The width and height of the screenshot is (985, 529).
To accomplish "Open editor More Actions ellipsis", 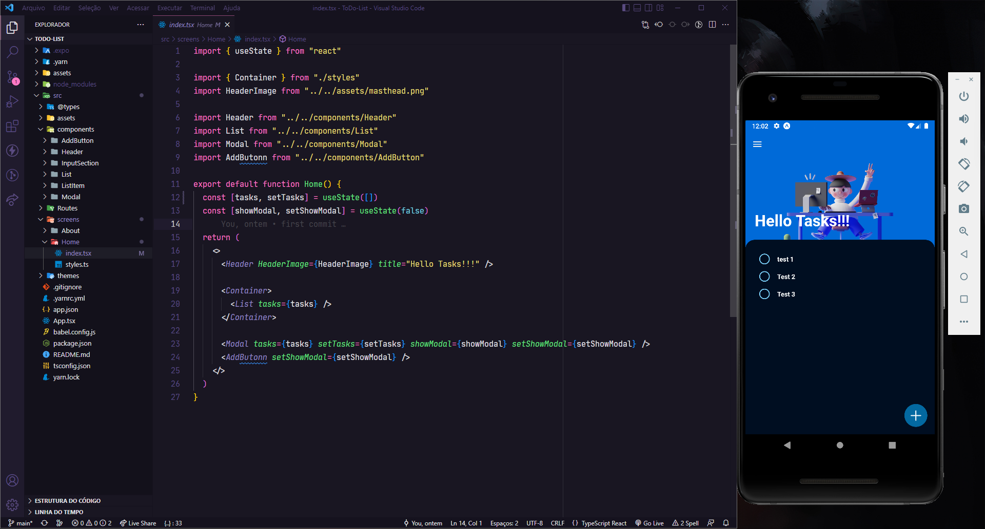I will 725,25.
